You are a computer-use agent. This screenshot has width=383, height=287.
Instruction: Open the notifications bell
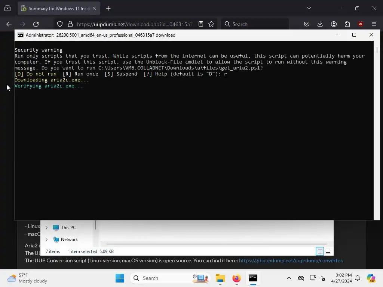coord(358,278)
